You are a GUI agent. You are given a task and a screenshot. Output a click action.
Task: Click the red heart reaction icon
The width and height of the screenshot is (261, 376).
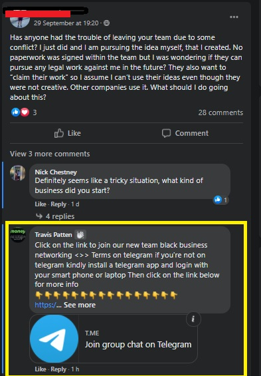25,112
